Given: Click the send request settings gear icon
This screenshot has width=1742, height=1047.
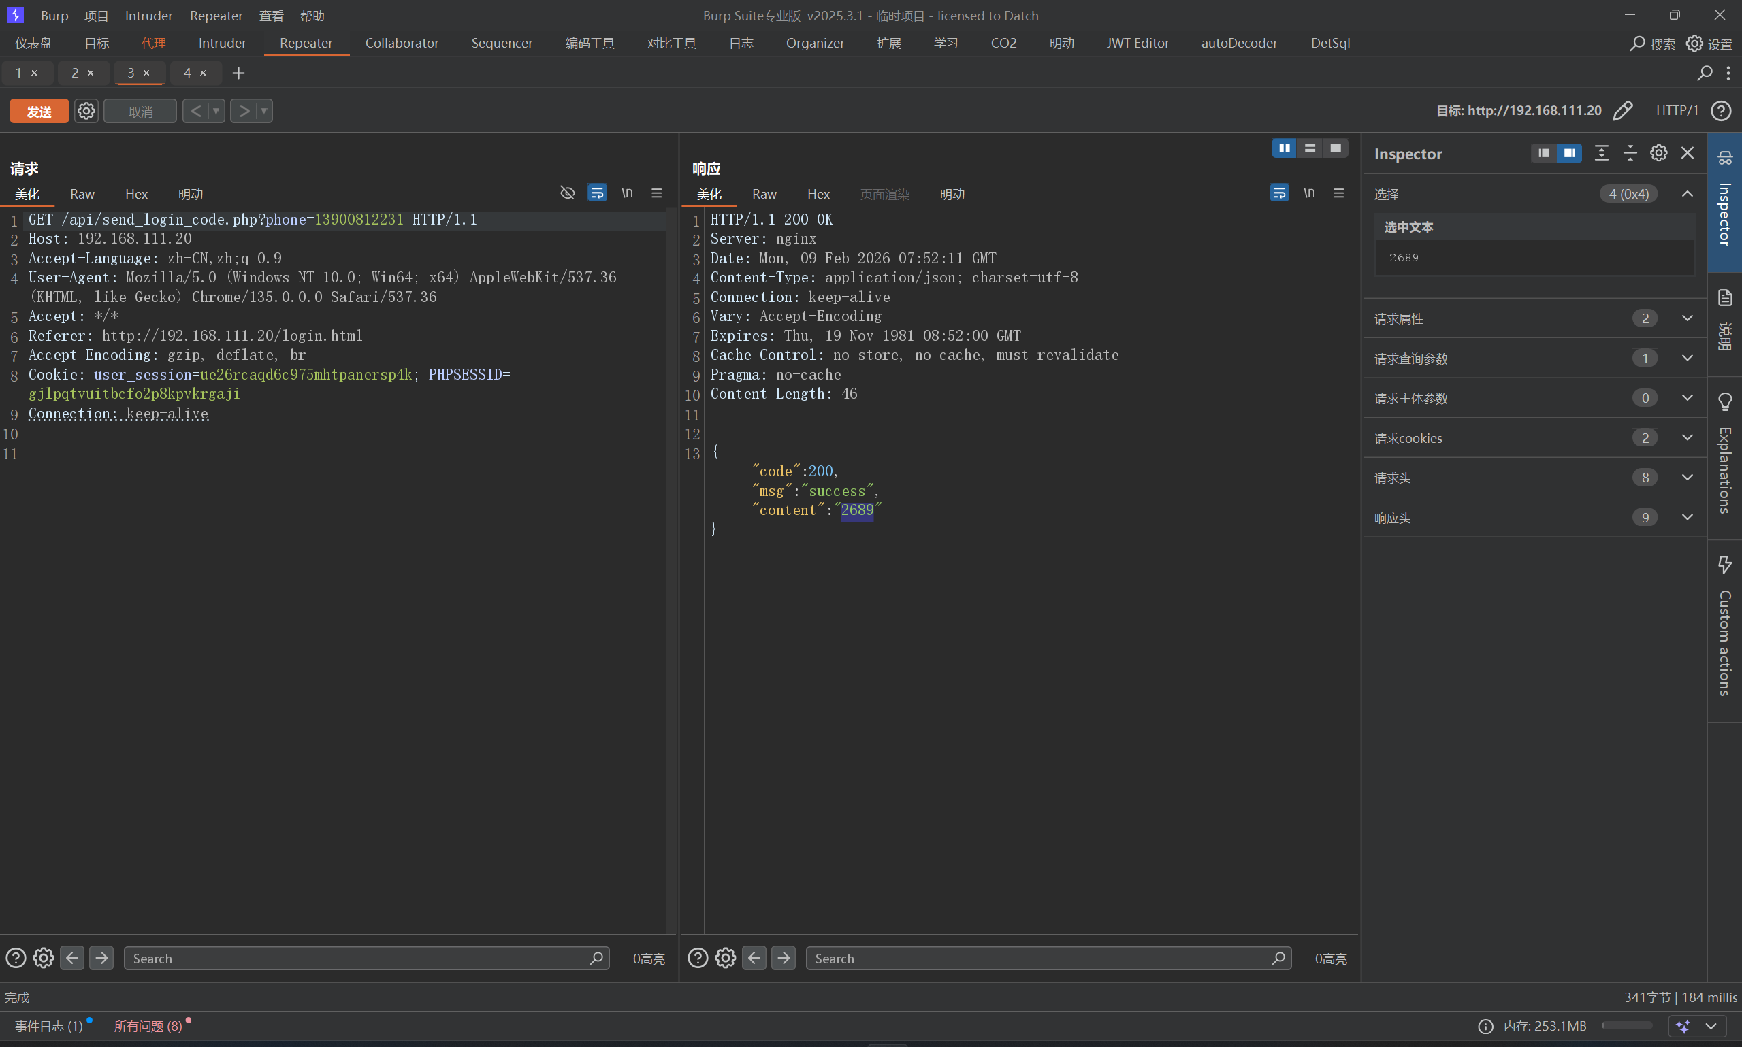Looking at the screenshot, I should 86,111.
